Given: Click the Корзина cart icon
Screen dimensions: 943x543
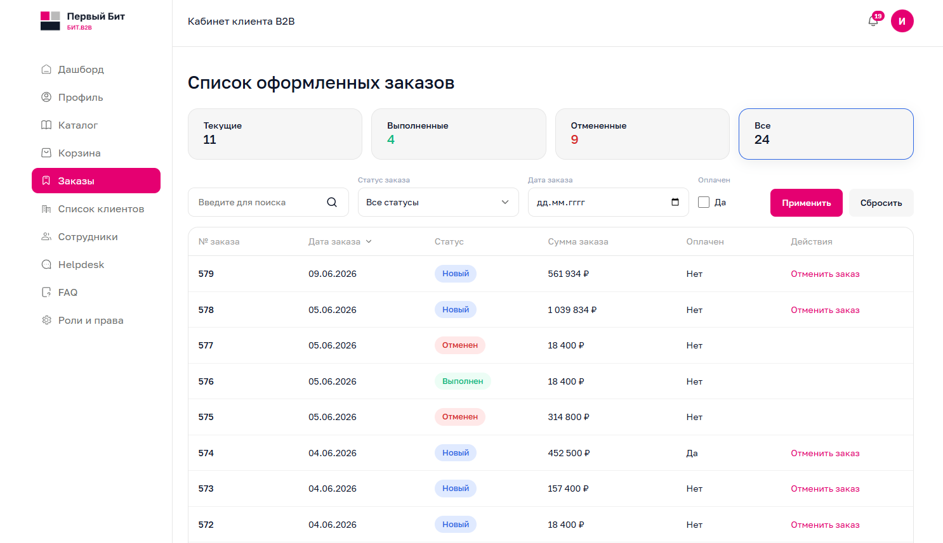Looking at the screenshot, I should click(x=46, y=153).
